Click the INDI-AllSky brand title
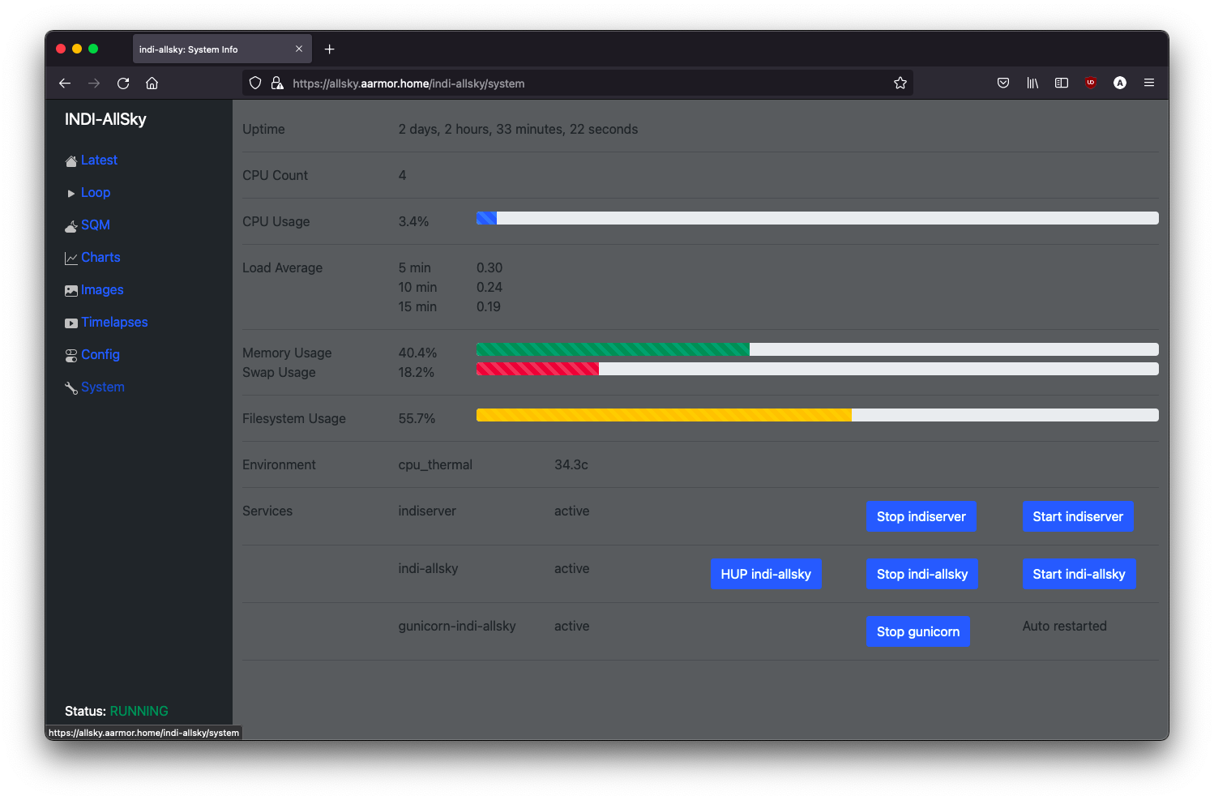 [105, 119]
